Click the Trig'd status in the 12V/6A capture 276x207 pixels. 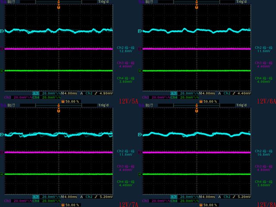coord(241,2)
